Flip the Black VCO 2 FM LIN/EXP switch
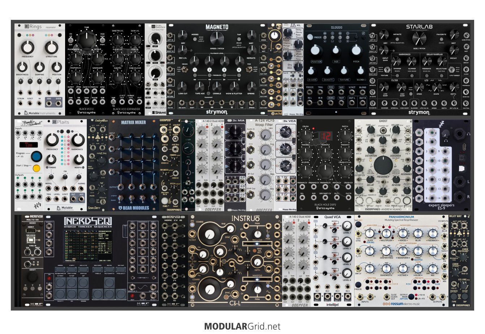 (x=71, y=39)
